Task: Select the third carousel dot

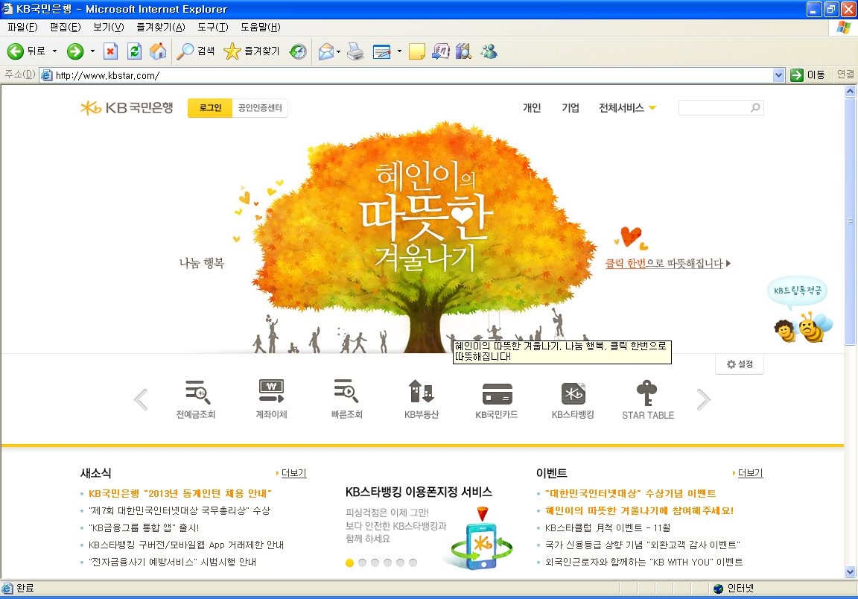Action: tap(375, 562)
